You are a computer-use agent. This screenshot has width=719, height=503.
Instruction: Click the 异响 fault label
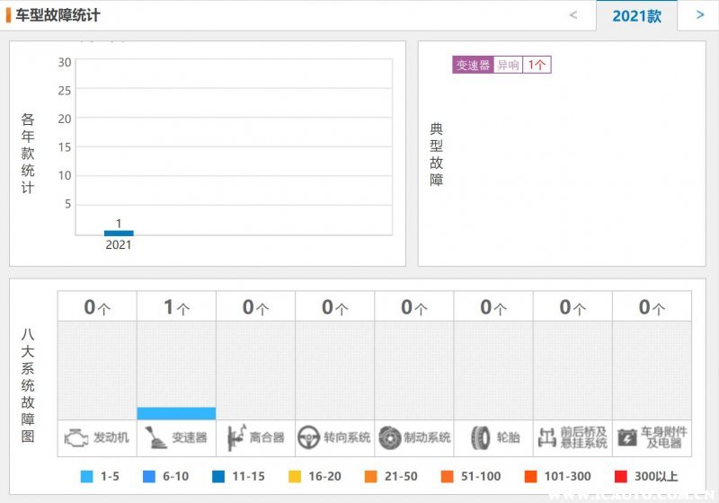[509, 65]
